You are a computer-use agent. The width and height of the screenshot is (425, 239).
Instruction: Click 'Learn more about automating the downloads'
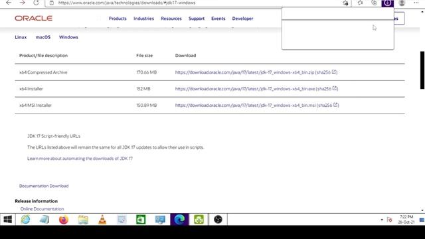pos(80,159)
